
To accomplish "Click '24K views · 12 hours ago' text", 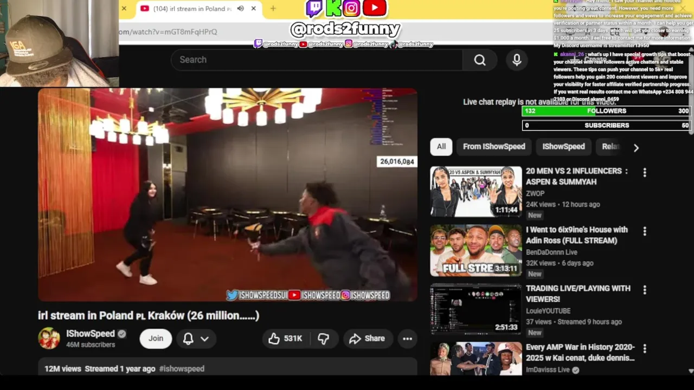I will [x=563, y=205].
